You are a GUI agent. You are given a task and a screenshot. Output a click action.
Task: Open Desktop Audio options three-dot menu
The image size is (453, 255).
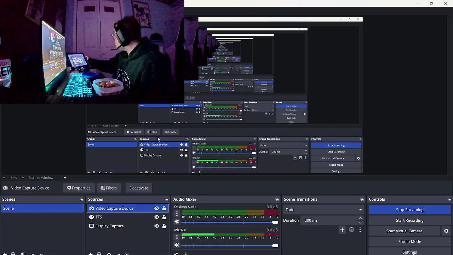[177, 214]
